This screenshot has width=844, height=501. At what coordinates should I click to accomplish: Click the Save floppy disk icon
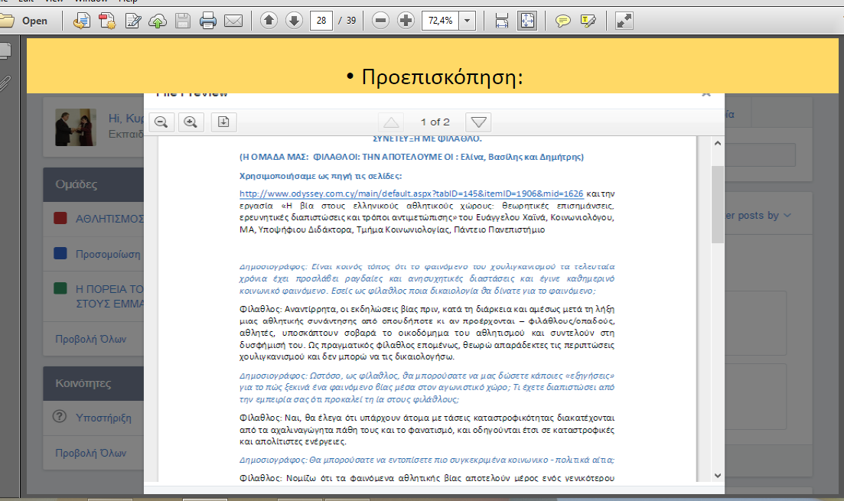point(183,21)
